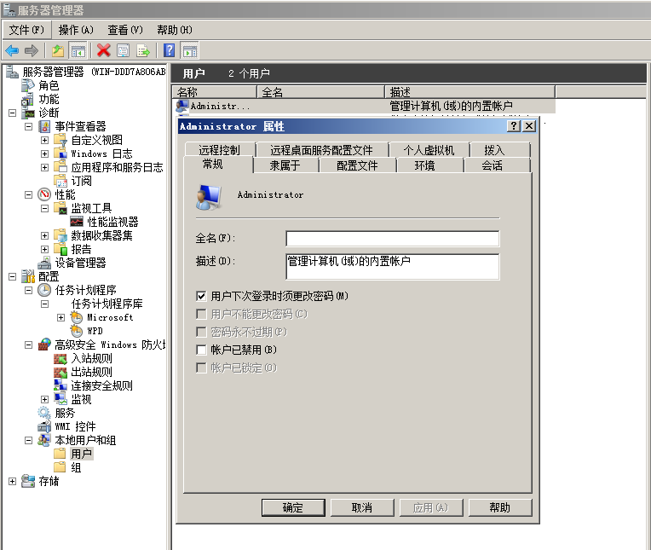Click the Forward arrow toolbar icon

32,50
